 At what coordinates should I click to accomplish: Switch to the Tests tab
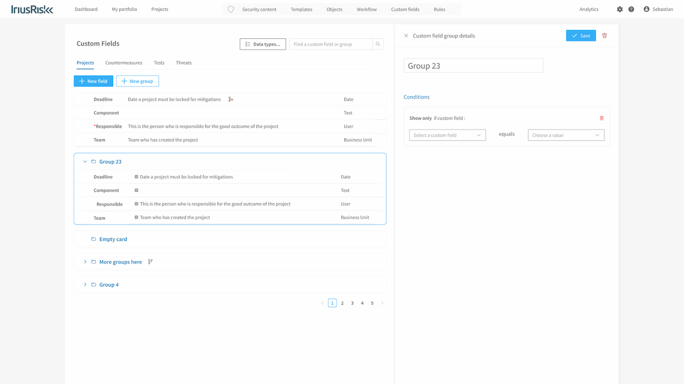[159, 63]
